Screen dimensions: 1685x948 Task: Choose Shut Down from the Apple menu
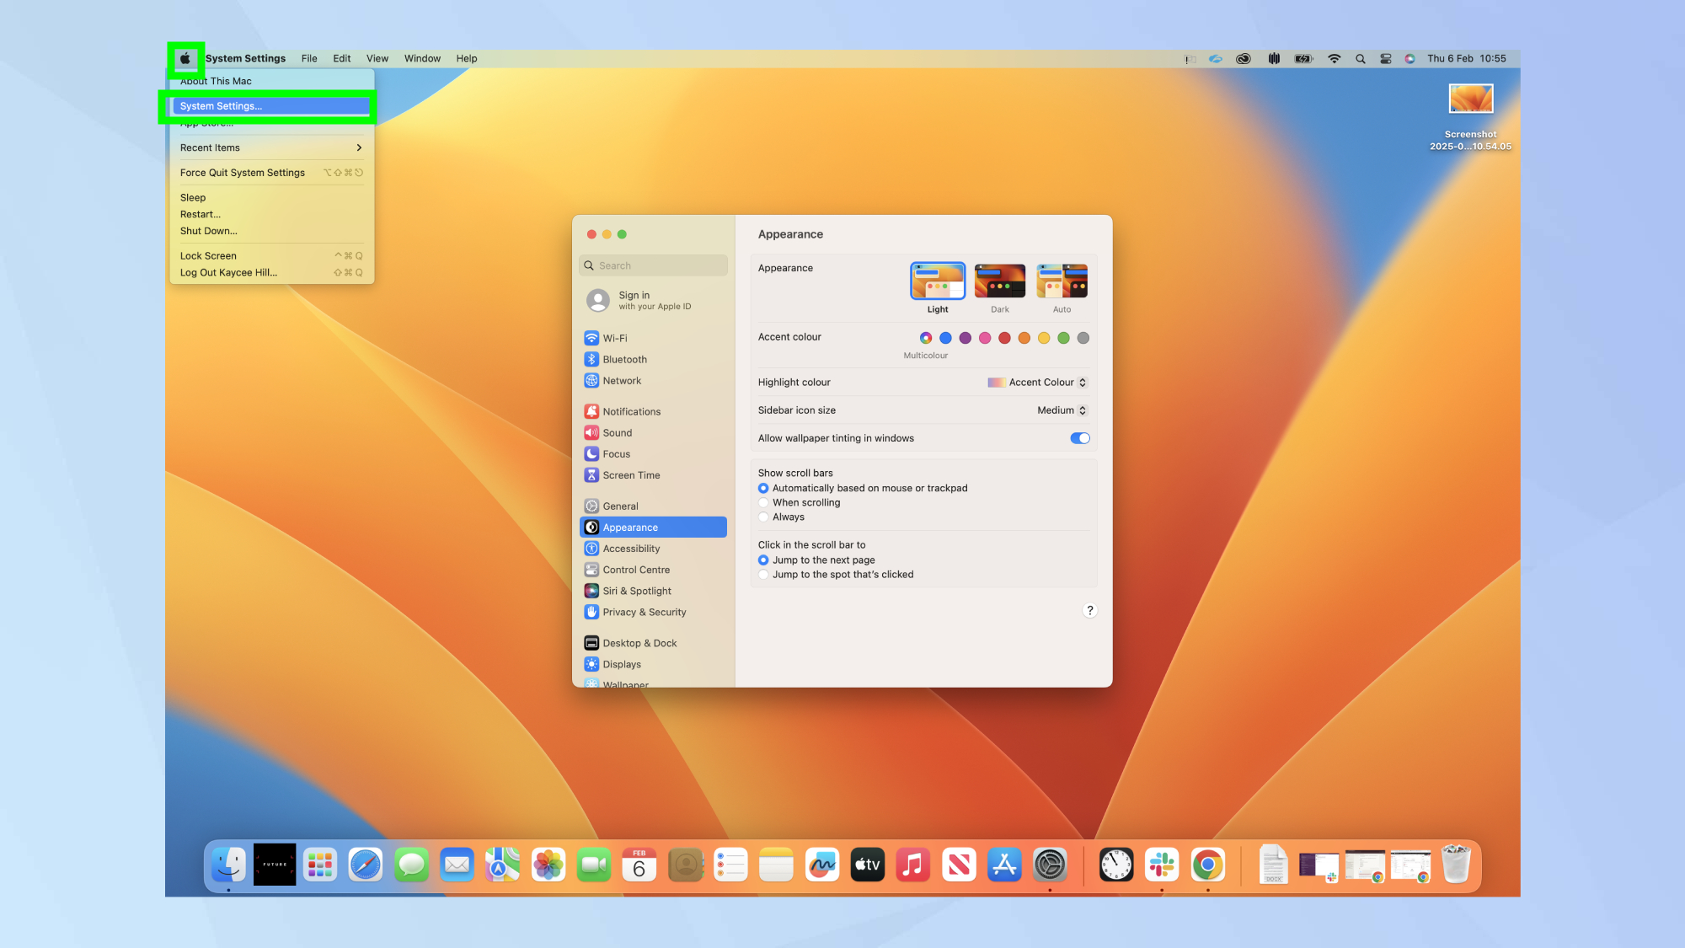point(208,231)
